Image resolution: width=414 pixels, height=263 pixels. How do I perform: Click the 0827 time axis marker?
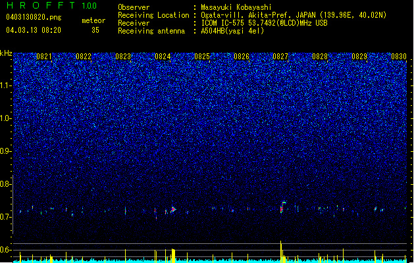point(280,57)
